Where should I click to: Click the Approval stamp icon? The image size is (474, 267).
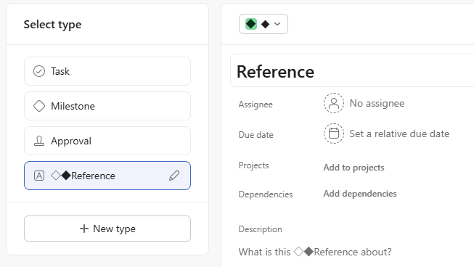(39, 141)
